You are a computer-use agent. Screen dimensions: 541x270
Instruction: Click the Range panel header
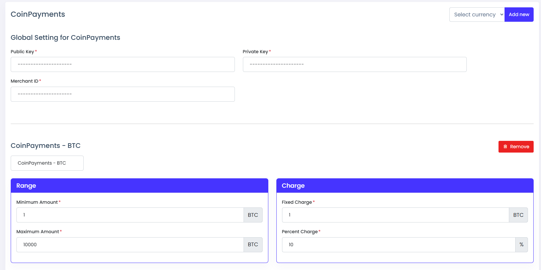(140, 186)
